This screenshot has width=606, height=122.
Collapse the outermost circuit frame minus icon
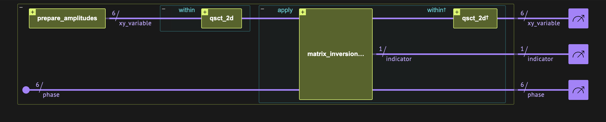pyautogui.click(x=21, y=7)
